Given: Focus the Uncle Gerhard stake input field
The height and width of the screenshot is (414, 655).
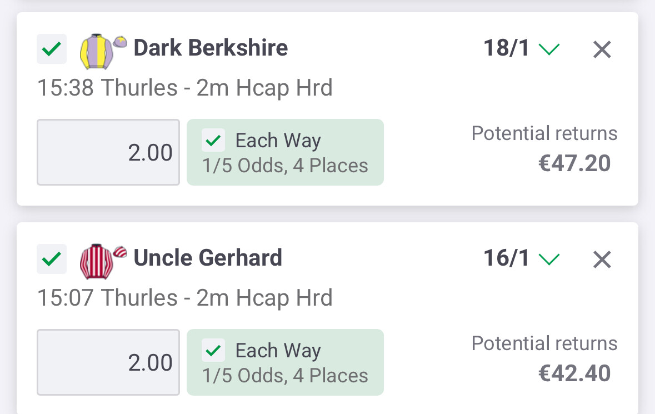Looking at the screenshot, I should pyautogui.click(x=108, y=362).
